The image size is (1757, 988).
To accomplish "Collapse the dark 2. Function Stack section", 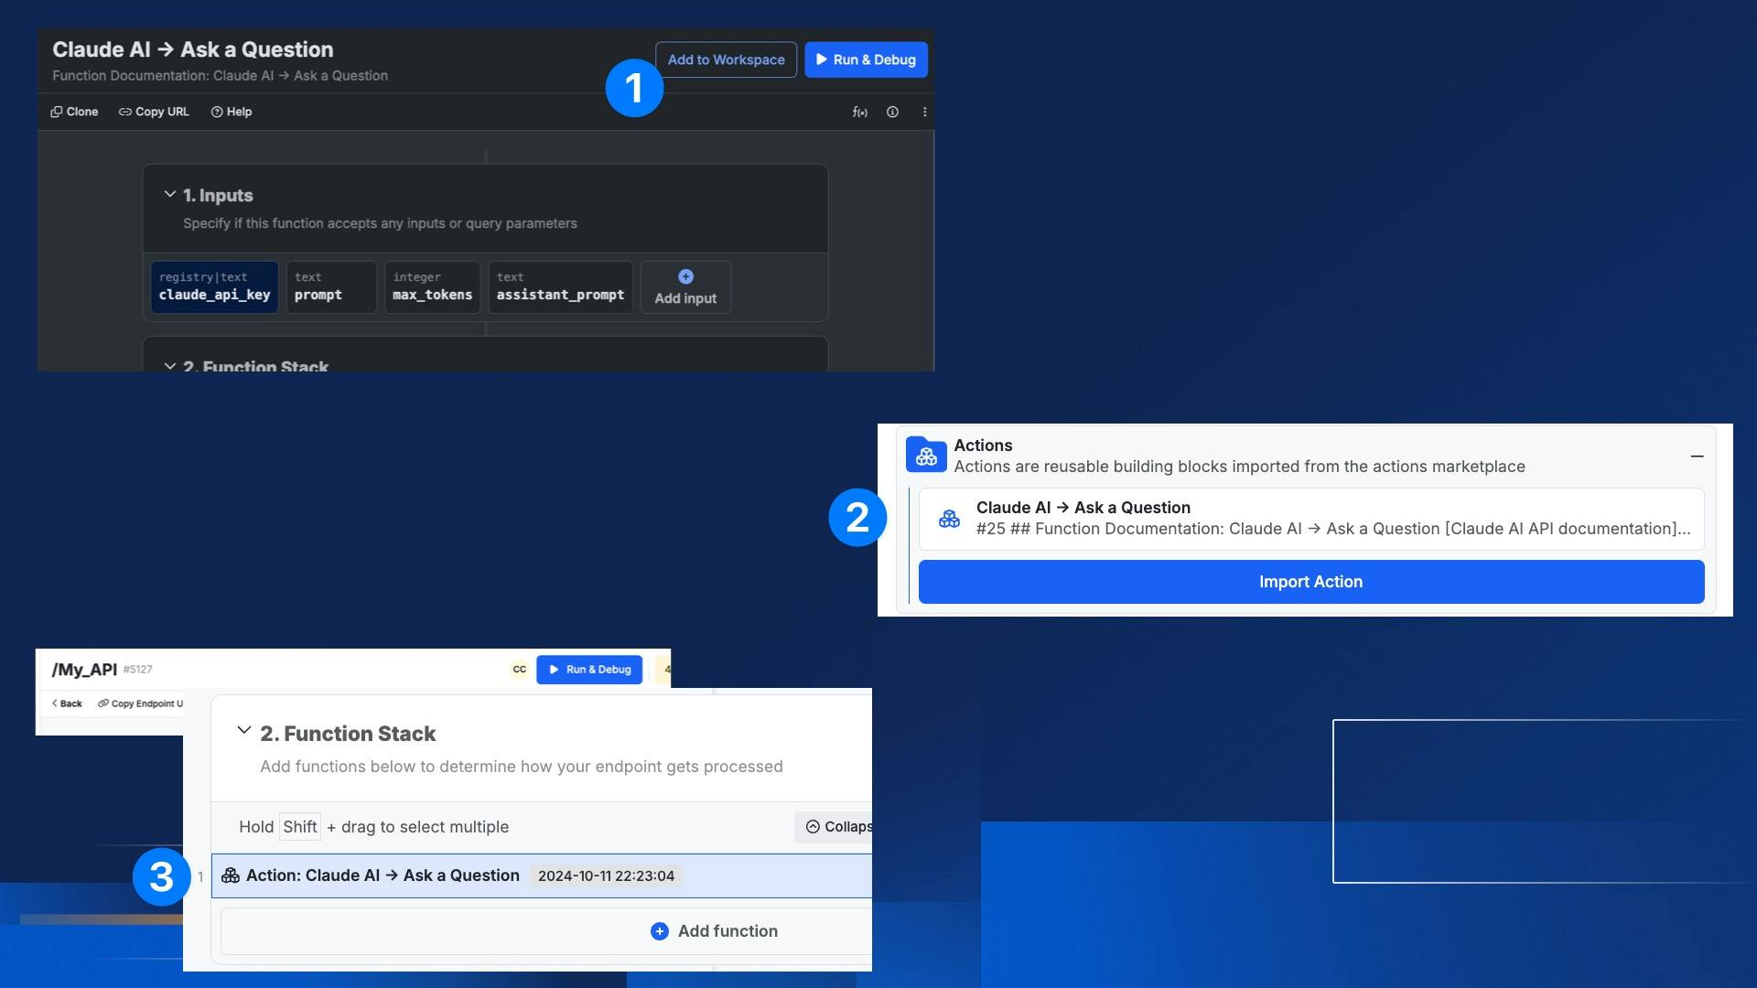I will [x=169, y=366].
